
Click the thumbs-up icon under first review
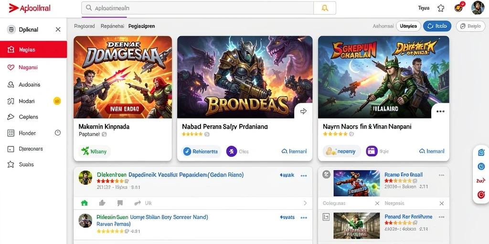102,203
